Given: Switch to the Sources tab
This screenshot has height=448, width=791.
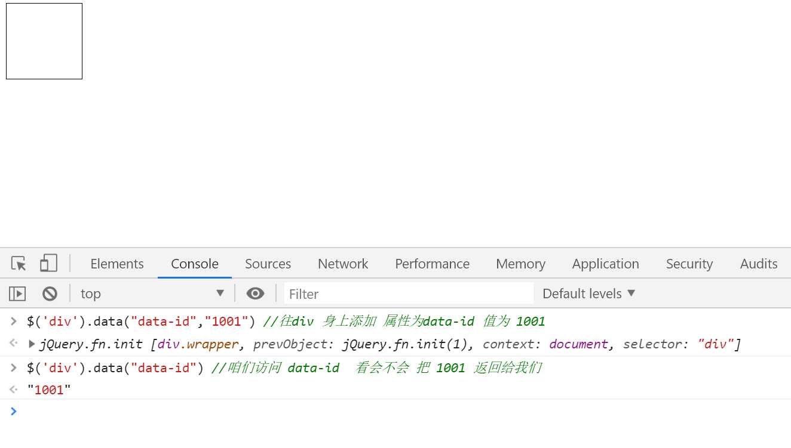Looking at the screenshot, I should pyautogui.click(x=268, y=264).
